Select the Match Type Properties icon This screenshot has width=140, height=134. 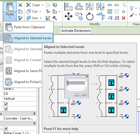point(20,18)
